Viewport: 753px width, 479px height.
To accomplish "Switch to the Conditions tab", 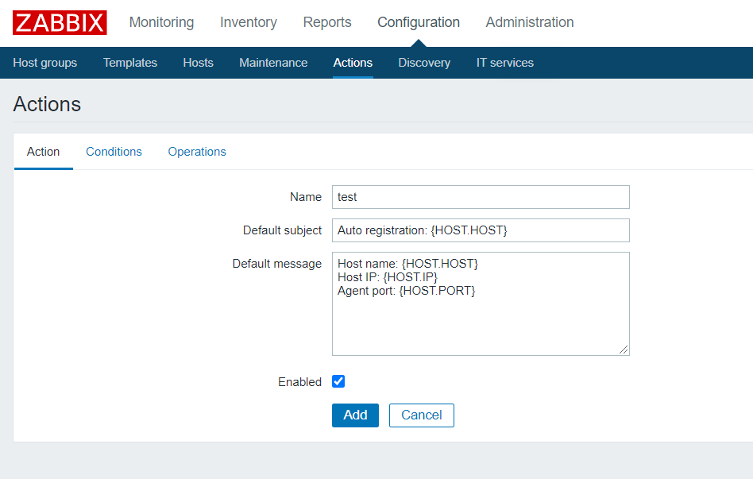I will [x=114, y=152].
